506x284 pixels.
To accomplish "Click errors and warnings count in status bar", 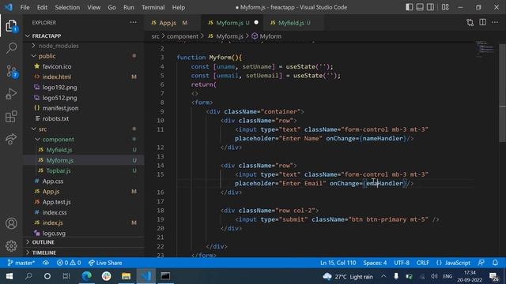I will pyautogui.click(x=69, y=263).
